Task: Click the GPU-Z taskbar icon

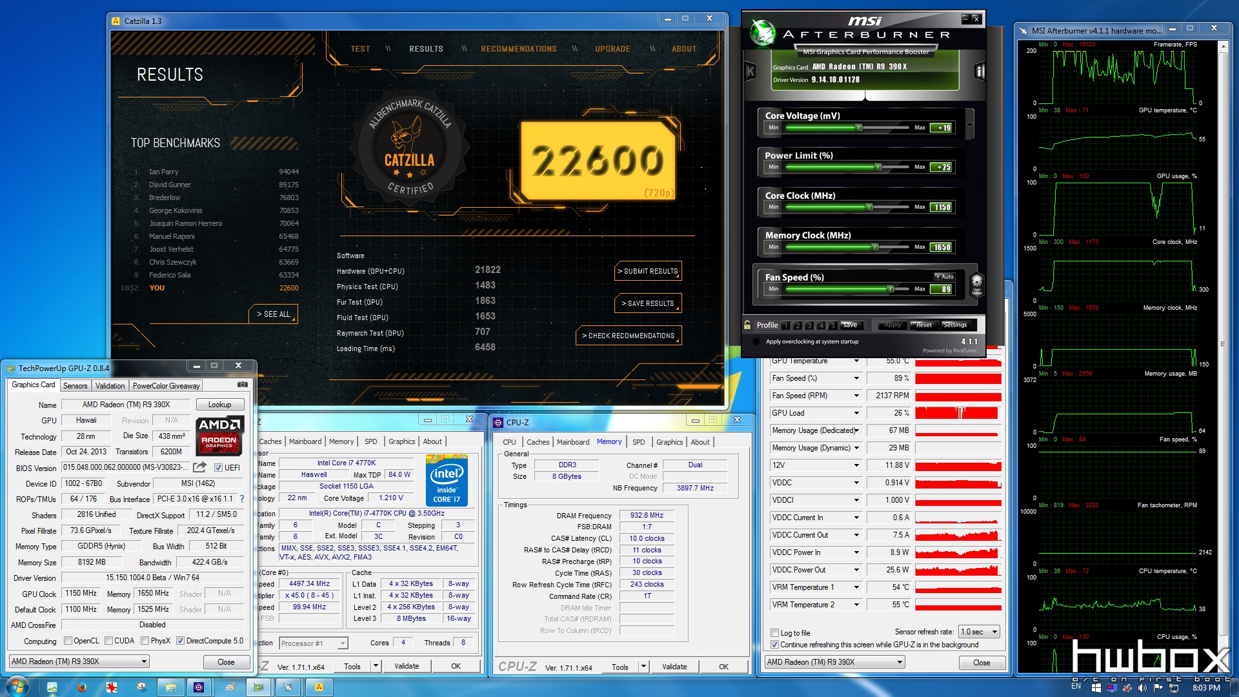Action: point(259,687)
